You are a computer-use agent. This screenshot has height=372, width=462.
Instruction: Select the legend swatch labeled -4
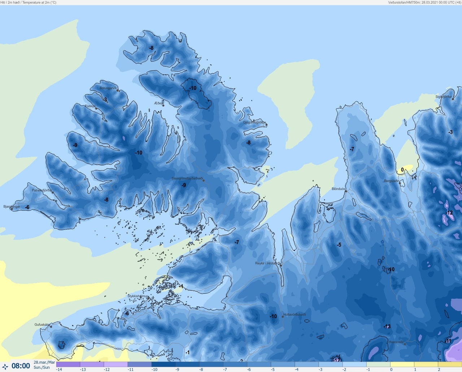click(x=306, y=364)
